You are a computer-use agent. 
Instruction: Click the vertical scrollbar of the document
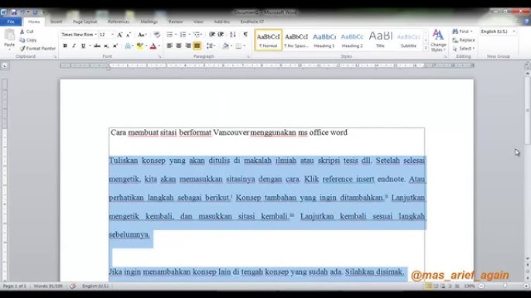pyautogui.click(x=527, y=165)
